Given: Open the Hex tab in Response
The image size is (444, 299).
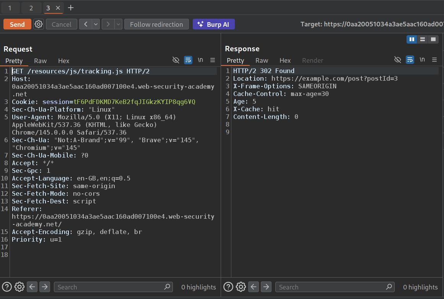Looking at the screenshot, I should (x=285, y=60).
